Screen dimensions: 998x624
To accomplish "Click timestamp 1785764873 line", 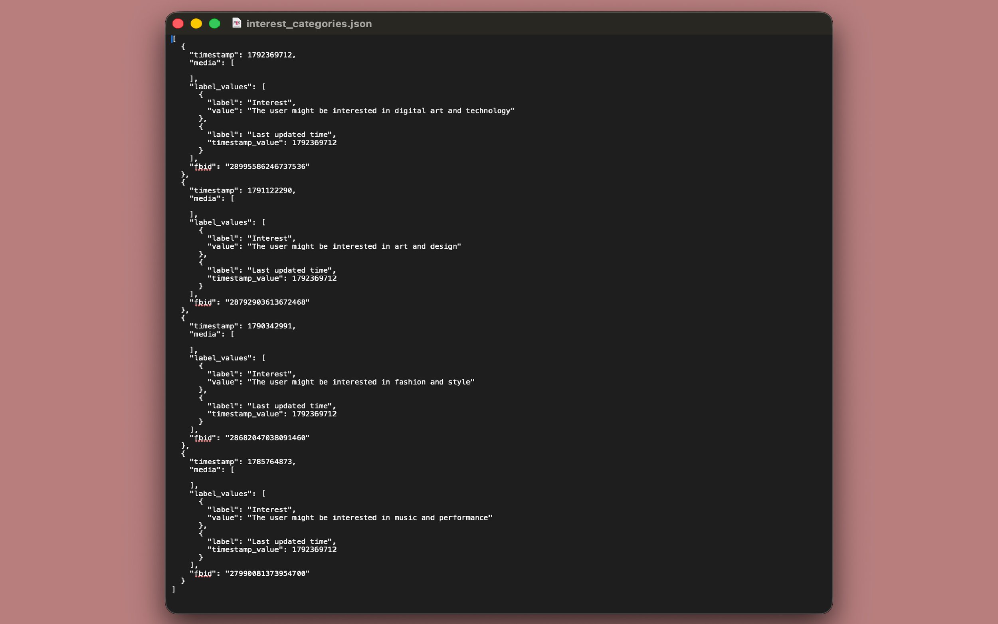I will pos(243,462).
